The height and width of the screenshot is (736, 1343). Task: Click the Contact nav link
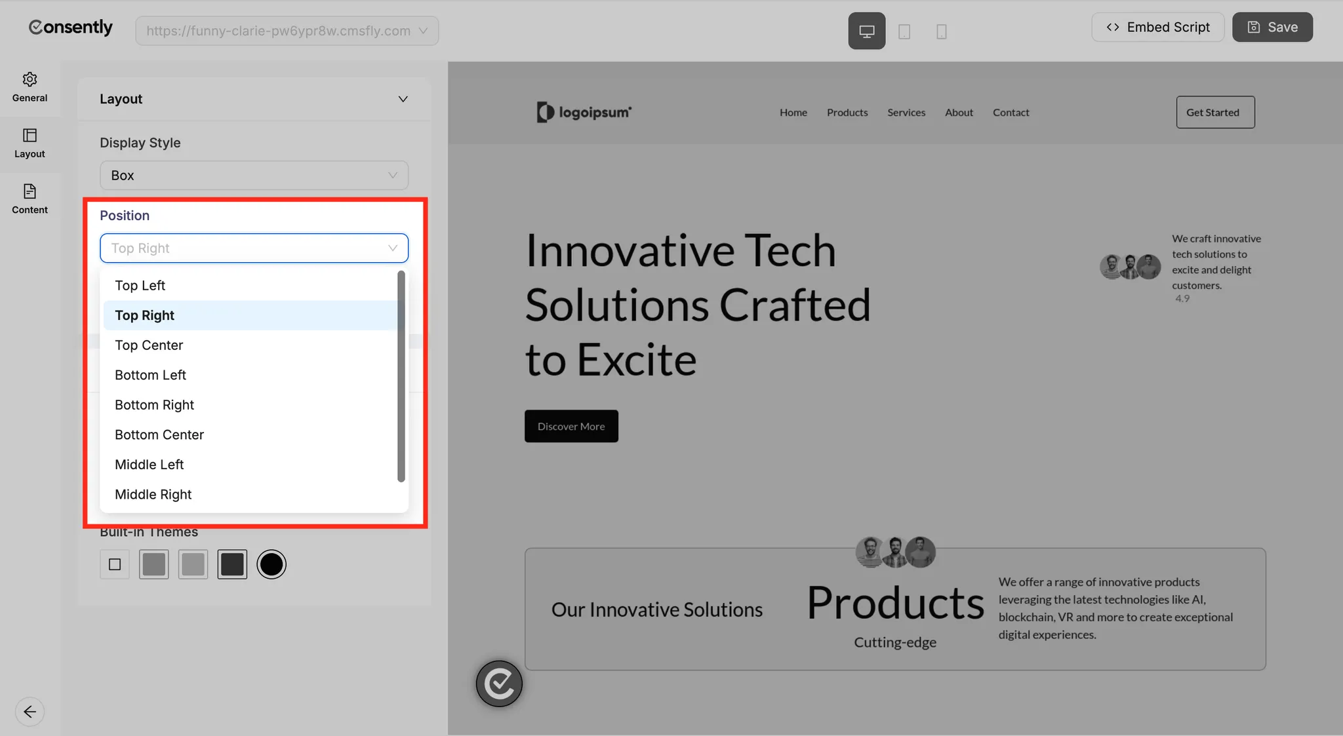click(x=1010, y=112)
